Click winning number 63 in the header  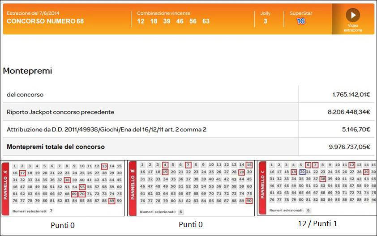[206, 21]
